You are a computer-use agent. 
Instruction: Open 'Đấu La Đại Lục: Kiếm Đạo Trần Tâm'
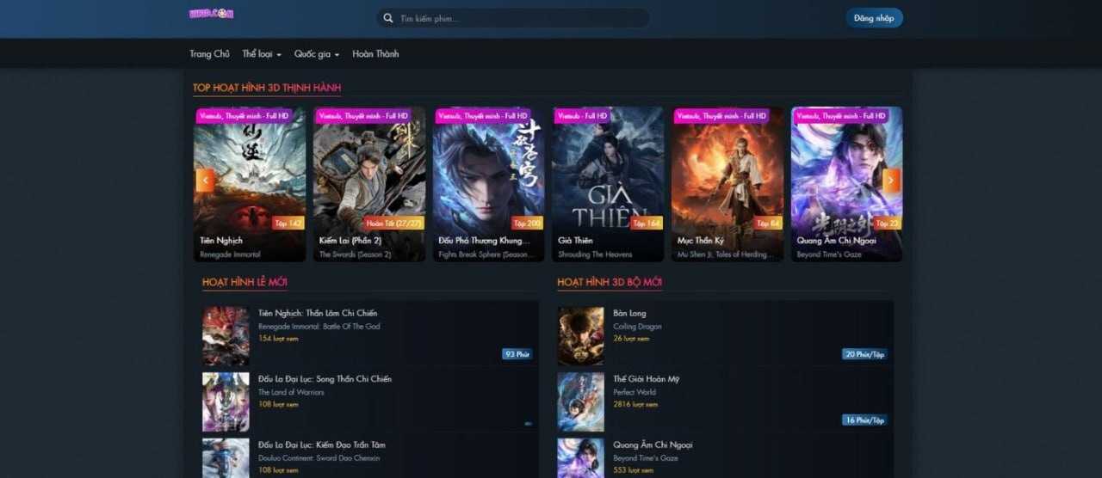[x=322, y=444]
